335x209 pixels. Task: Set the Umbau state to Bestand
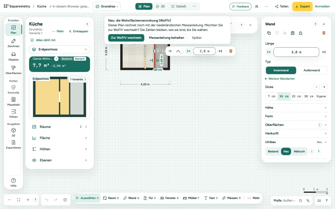[273, 151]
